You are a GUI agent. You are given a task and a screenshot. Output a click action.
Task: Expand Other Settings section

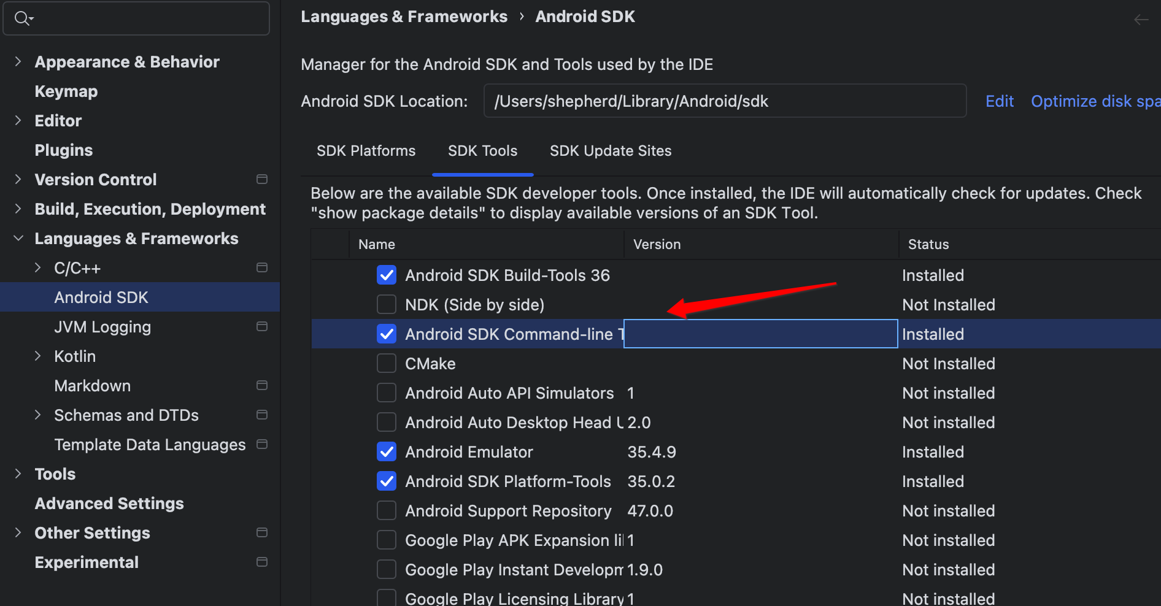point(18,532)
